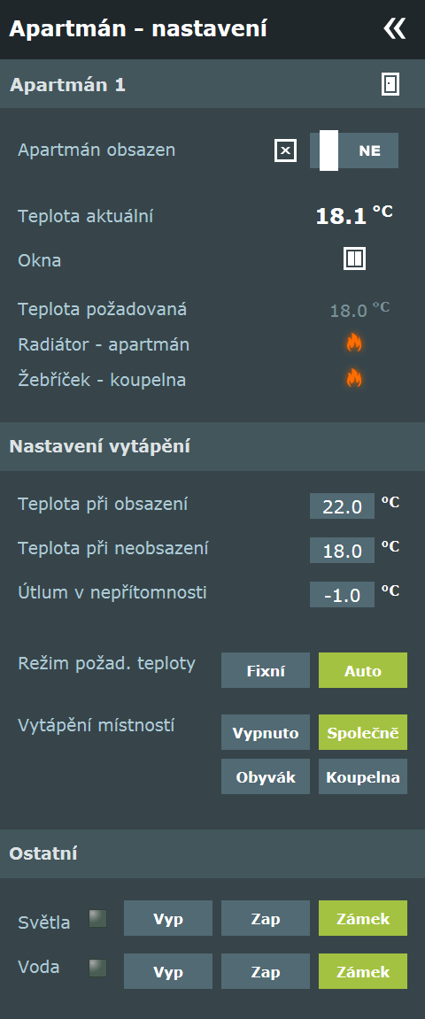Collapse panel with double chevron icon
Image resolution: width=425 pixels, height=1019 pixels.
[395, 28]
